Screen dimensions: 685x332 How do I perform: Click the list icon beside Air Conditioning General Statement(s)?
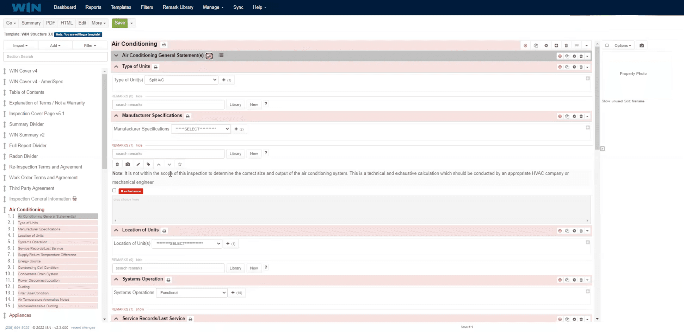pyautogui.click(x=221, y=55)
